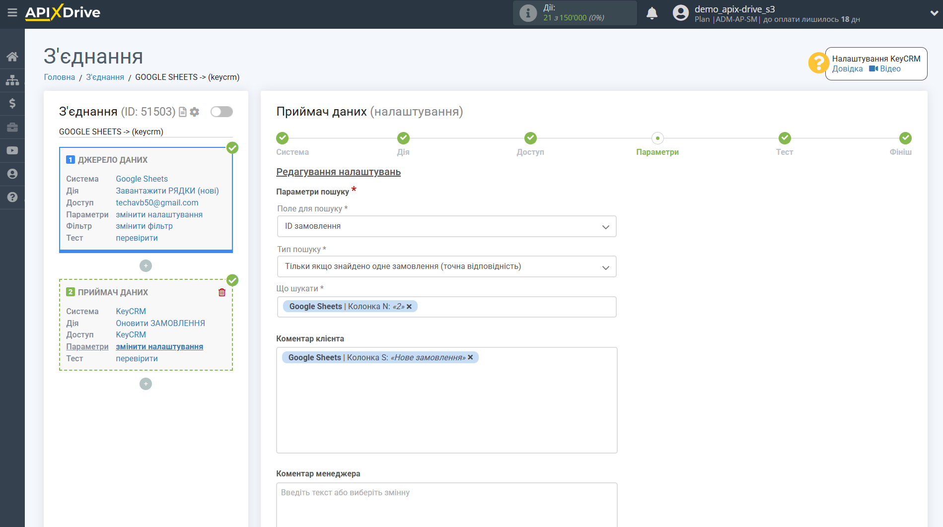943x527 pixels.
Task: Click in Коментар менеджера text area
Action: pos(446,505)
